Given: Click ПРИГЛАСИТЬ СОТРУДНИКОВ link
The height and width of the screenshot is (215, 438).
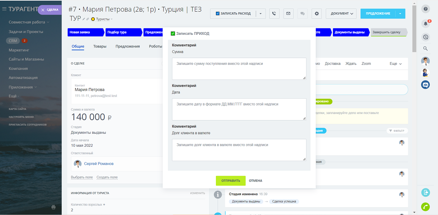Looking at the screenshot, I should pyautogui.click(x=28, y=125).
